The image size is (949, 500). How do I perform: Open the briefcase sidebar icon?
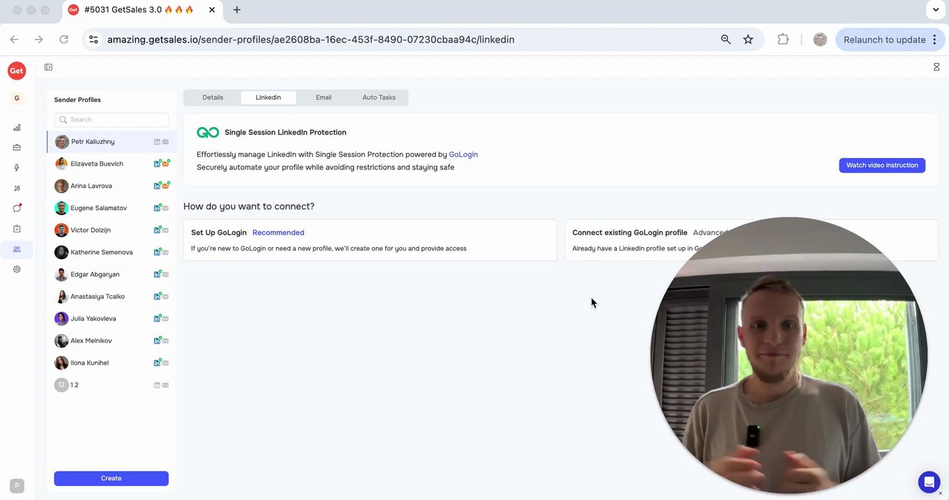[x=17, y=148]
